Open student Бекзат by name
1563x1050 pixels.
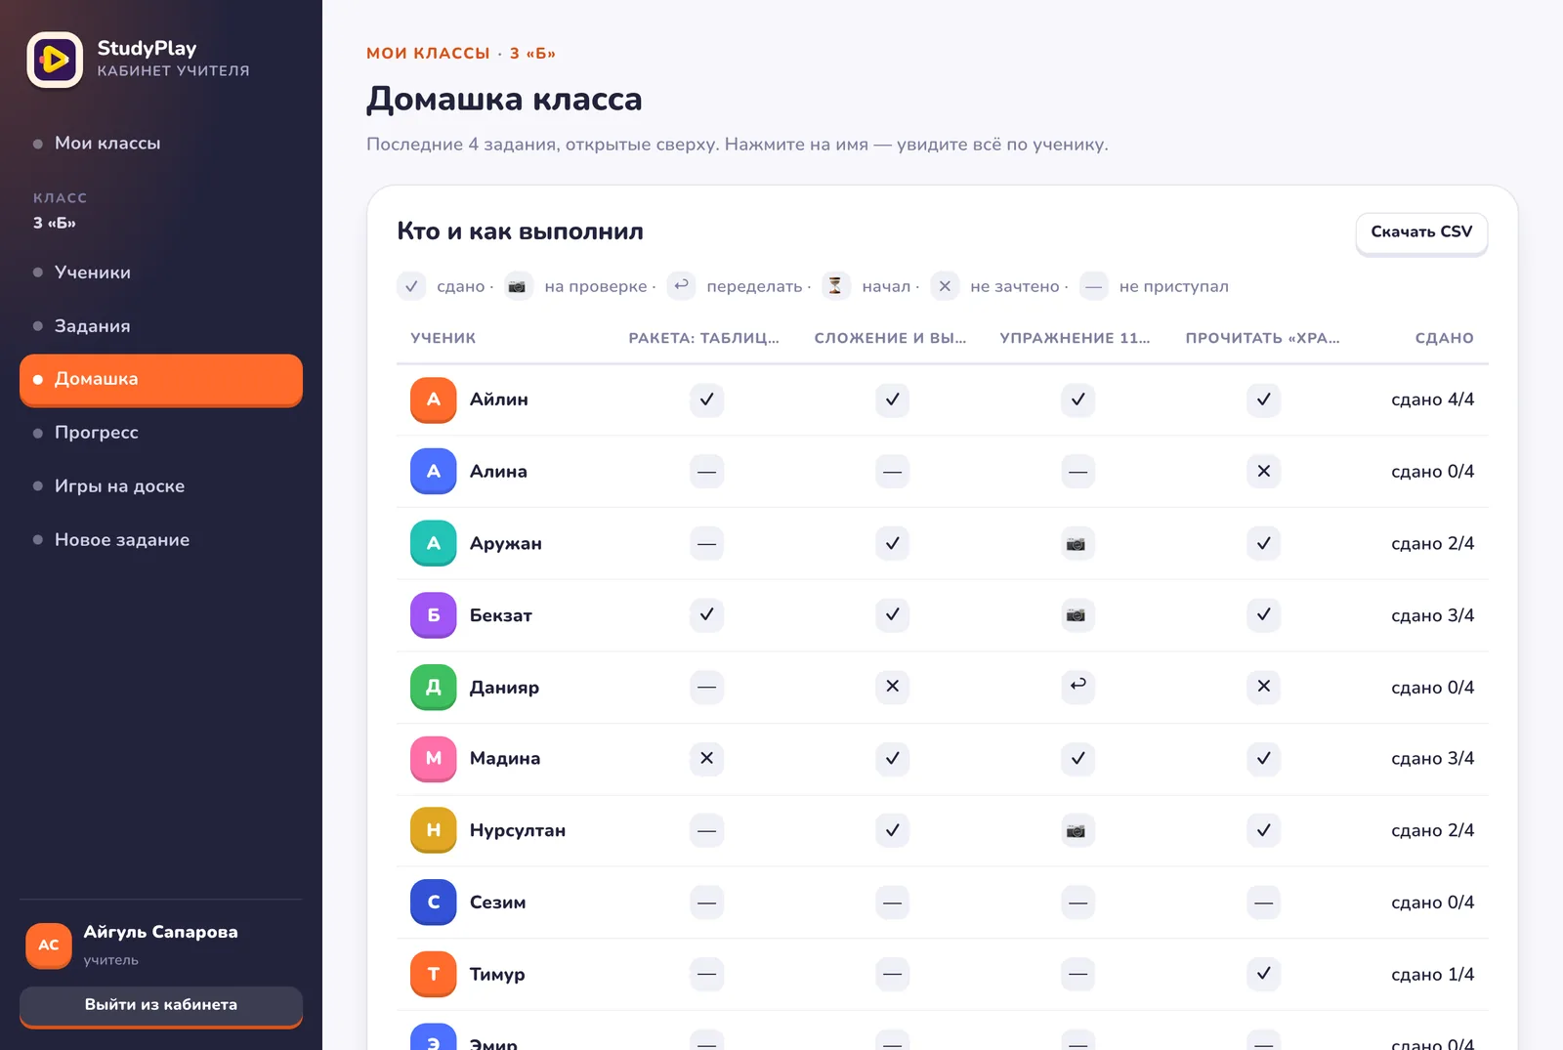point(501,615)
